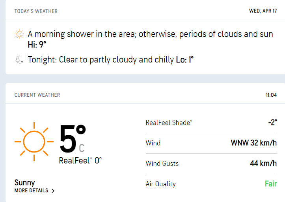The width and height of the screenshot is (285, 202).
Task: Open the MORE DETAILS link
Action: point(32,191)
